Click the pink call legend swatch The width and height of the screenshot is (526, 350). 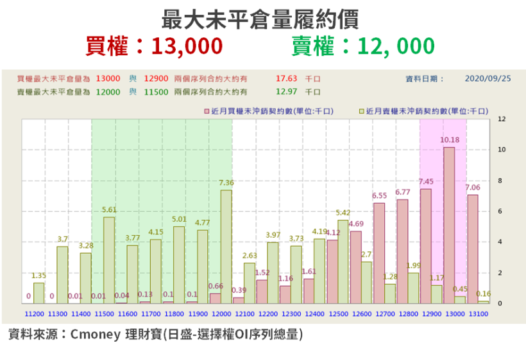(x=207, y=111)
